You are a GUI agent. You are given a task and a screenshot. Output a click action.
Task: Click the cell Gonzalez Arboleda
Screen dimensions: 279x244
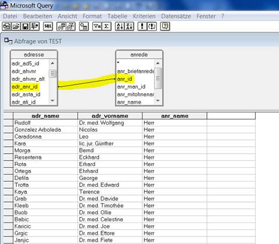[x=45, y=130]
